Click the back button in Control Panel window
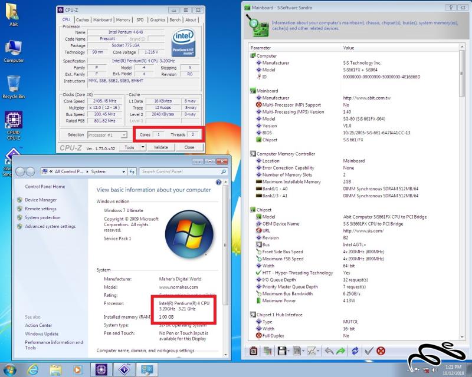The image size is (472, 377). (20, 171)
